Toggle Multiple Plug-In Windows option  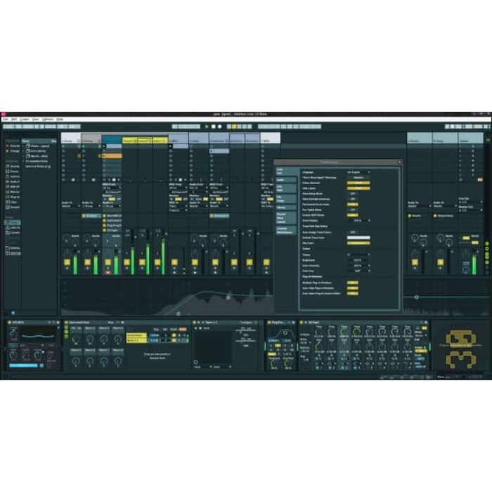click(353, 283)
